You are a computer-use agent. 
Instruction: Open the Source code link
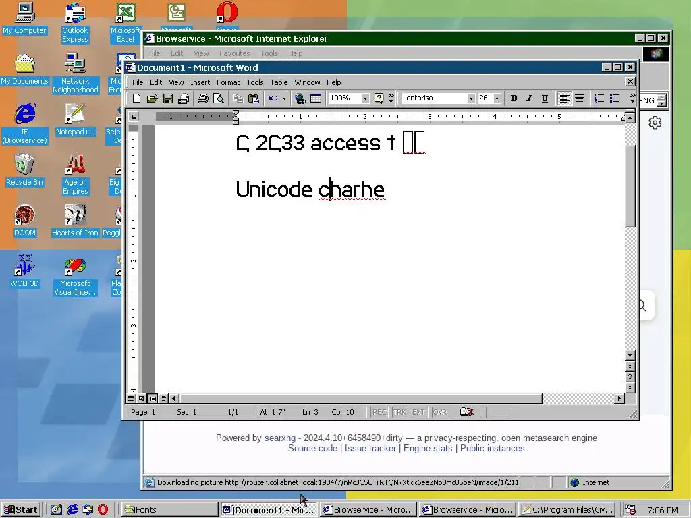[x=312, y=448]
